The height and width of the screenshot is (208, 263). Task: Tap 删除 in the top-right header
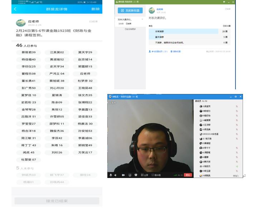tap(96, 9)
